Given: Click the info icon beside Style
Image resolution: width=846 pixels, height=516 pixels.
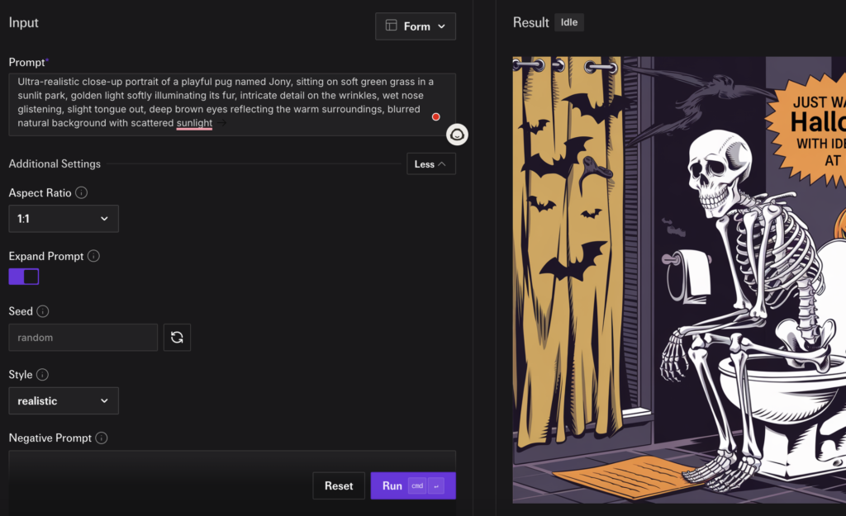Looking at the screenshot, I should tap(42, 375).
